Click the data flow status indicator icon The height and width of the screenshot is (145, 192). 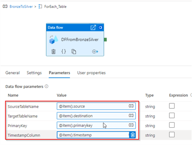(x=100, y=27)
